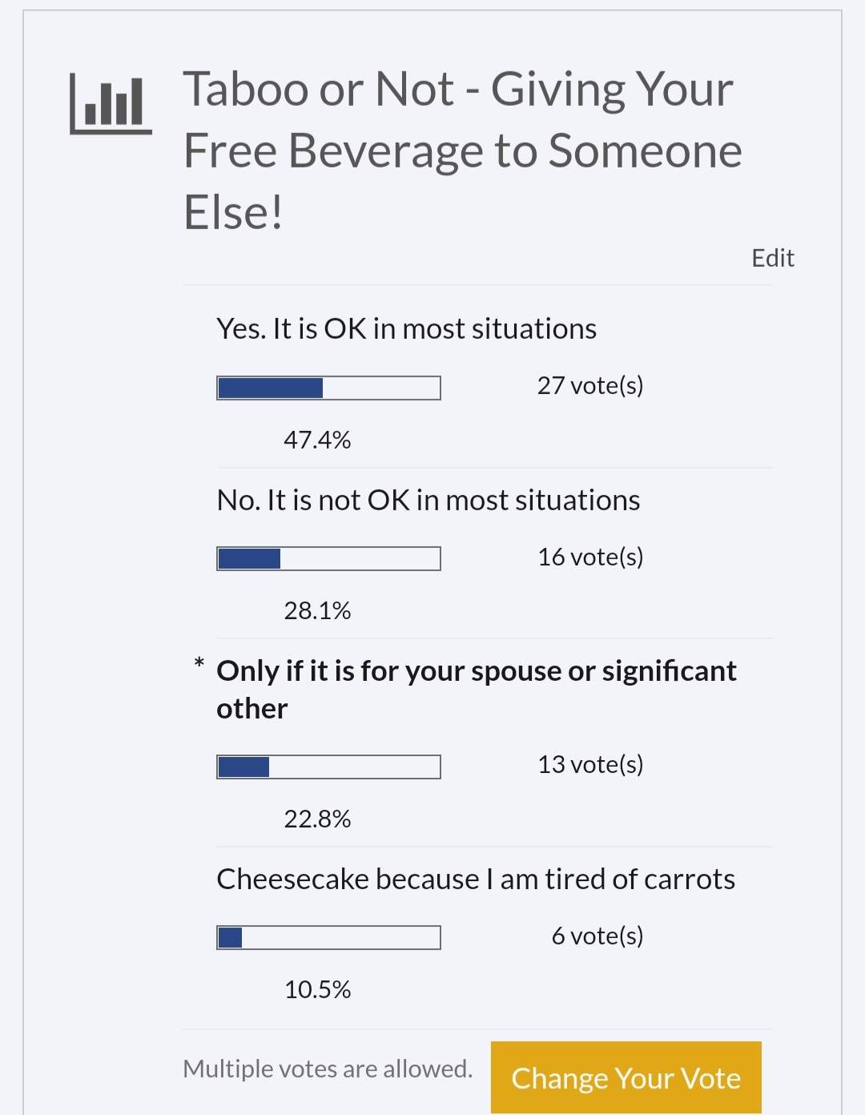Click 'No. It is not OK' option
This screenshot has height=1115, width=865.
(x=428, y=501)
